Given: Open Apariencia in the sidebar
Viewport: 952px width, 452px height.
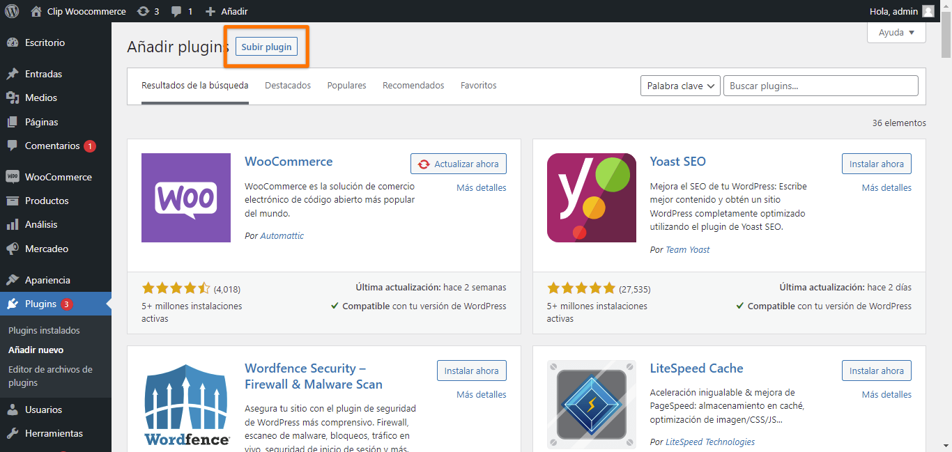Looking at the screenshot, I should pyautogui.click(x=47, y=280).
